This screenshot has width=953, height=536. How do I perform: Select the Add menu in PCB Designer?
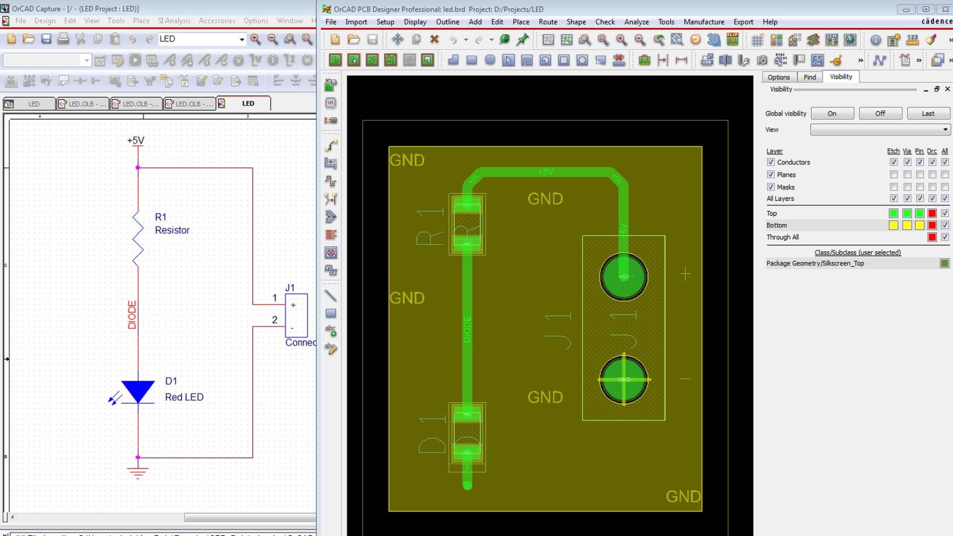475,22
